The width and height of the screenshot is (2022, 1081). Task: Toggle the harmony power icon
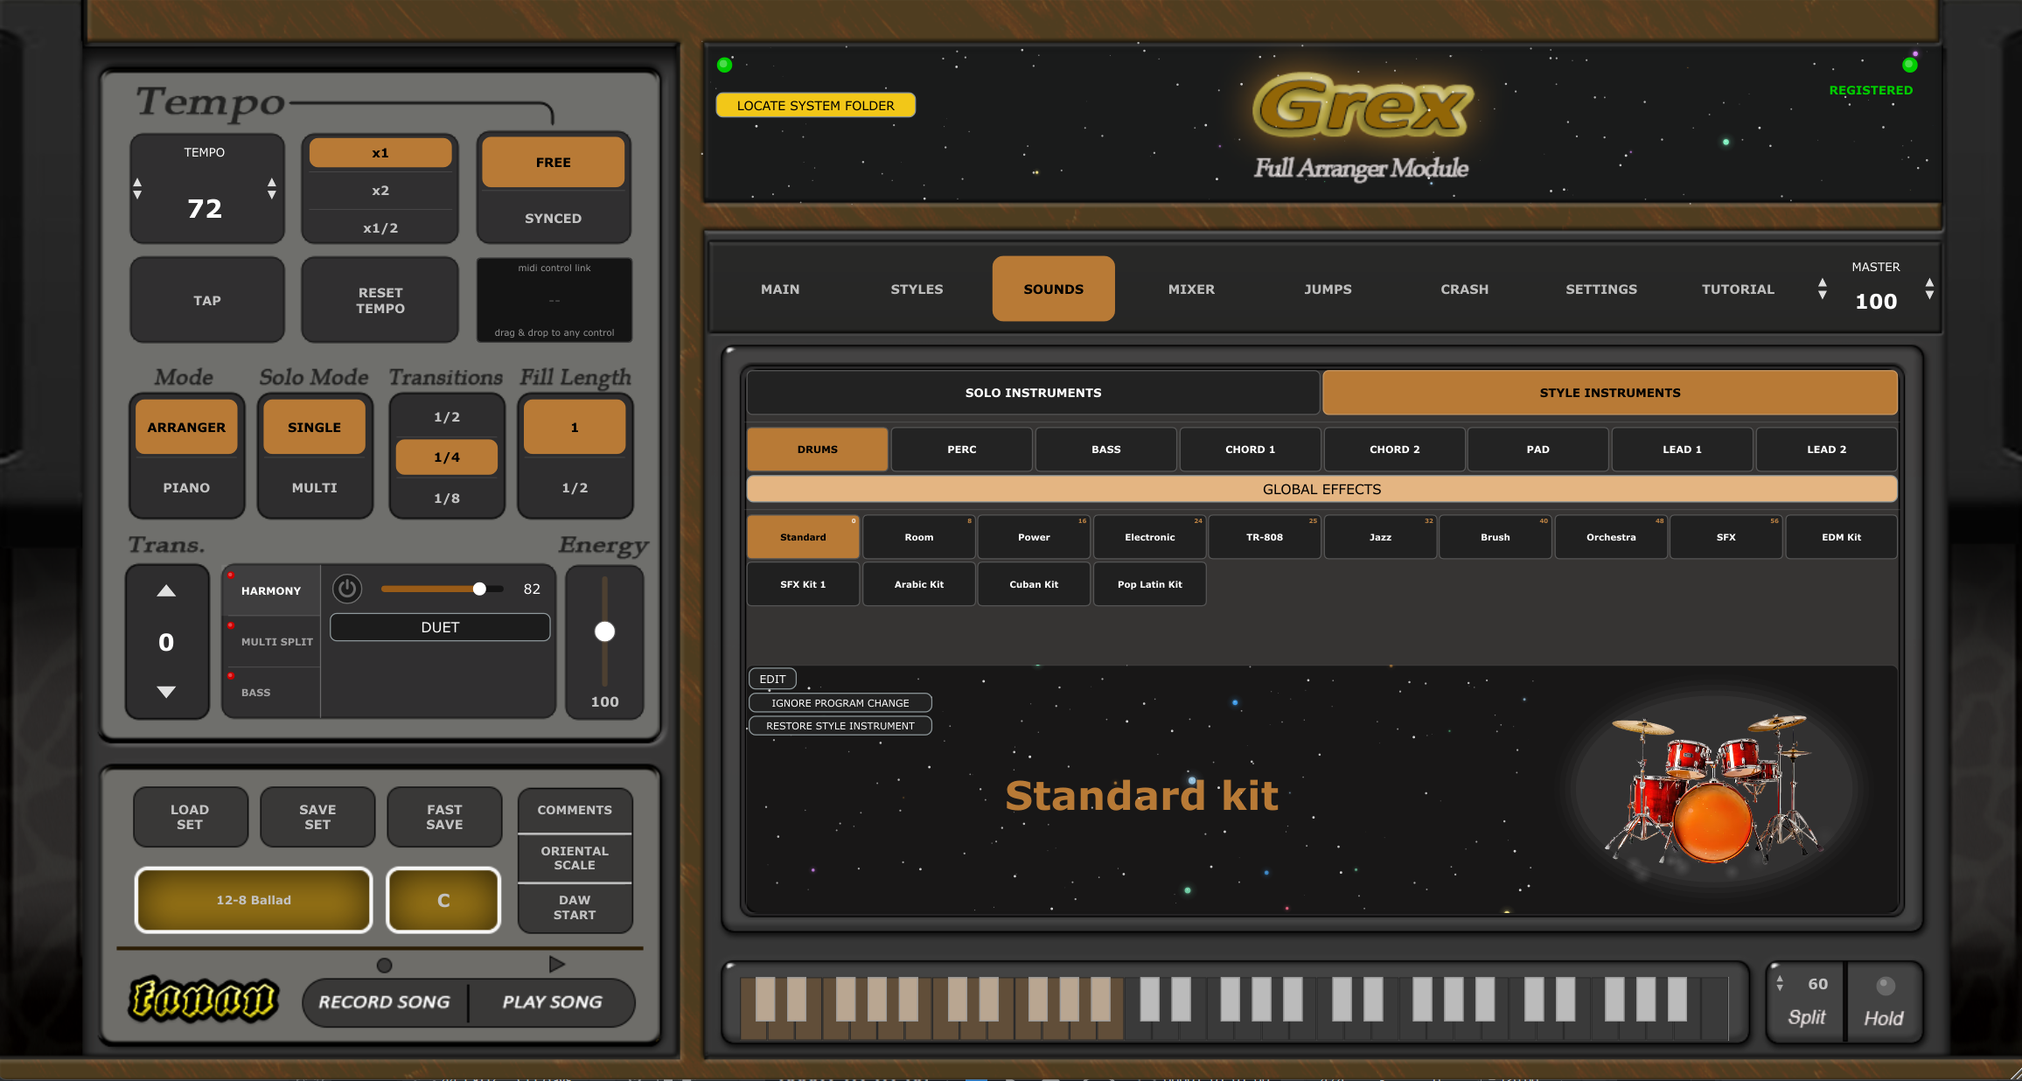347,589
